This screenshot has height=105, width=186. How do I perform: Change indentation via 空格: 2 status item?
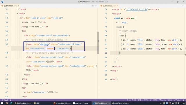140,100
